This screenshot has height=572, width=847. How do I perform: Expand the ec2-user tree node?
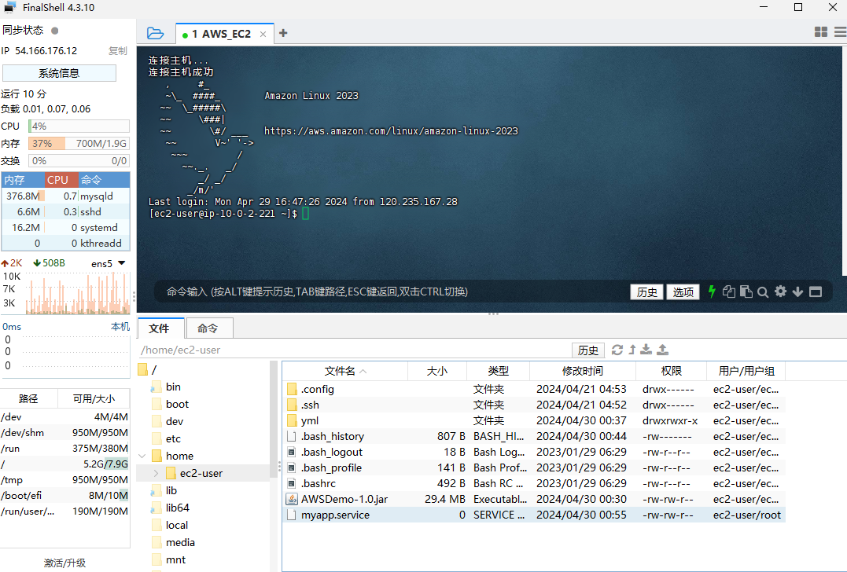pyautogui.click(x=157, y=473)
